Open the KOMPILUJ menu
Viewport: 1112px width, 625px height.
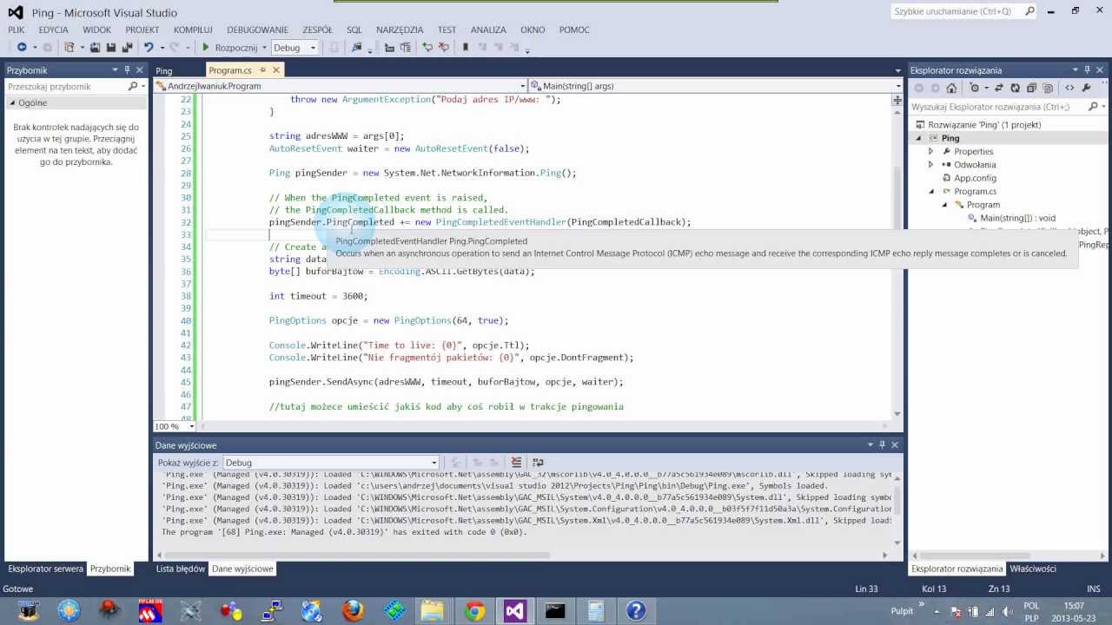point(193,30)
